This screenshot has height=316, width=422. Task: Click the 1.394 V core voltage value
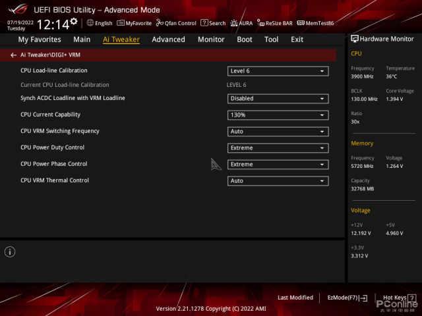point(394,99)
